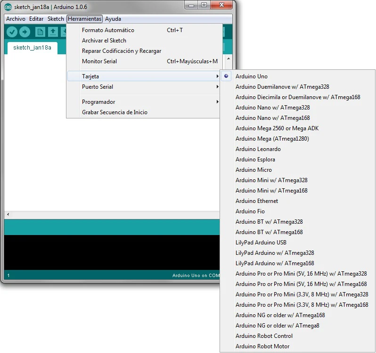Pick Arduino Mega 2560 or Mega ADK

point(277,128)
